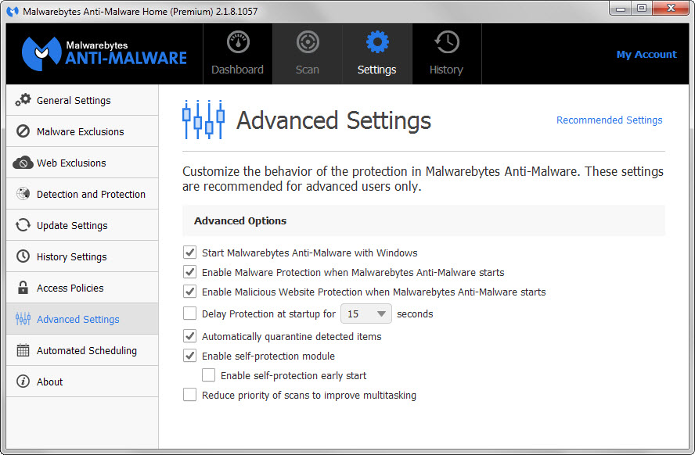This screenshot has height=455, width=695.
Task: Uncheck Enable Malicious Website Protection at start
Action: (189, 292)
